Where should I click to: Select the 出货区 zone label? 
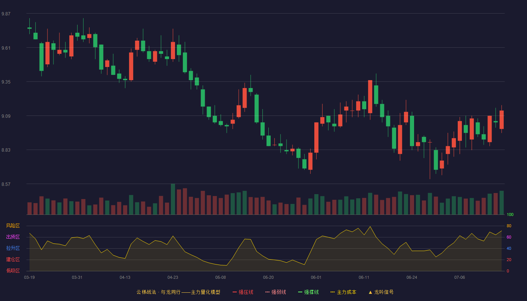pyautogui.click(x=13, y=237)
